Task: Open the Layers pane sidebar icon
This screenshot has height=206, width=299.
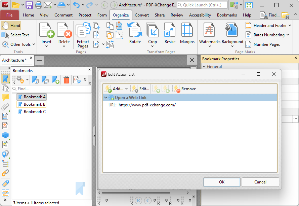Action: pyautogui.click(x=5, y=135)
